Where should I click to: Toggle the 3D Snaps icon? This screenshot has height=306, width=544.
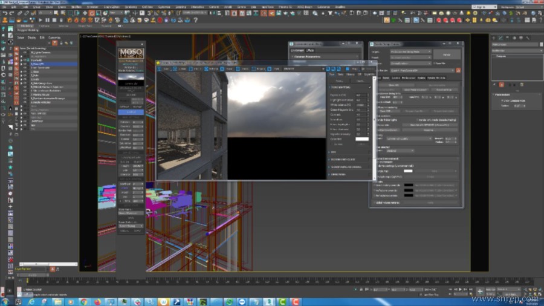point(149,13)
